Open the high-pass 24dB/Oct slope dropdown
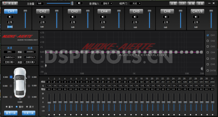 (10, 57)
